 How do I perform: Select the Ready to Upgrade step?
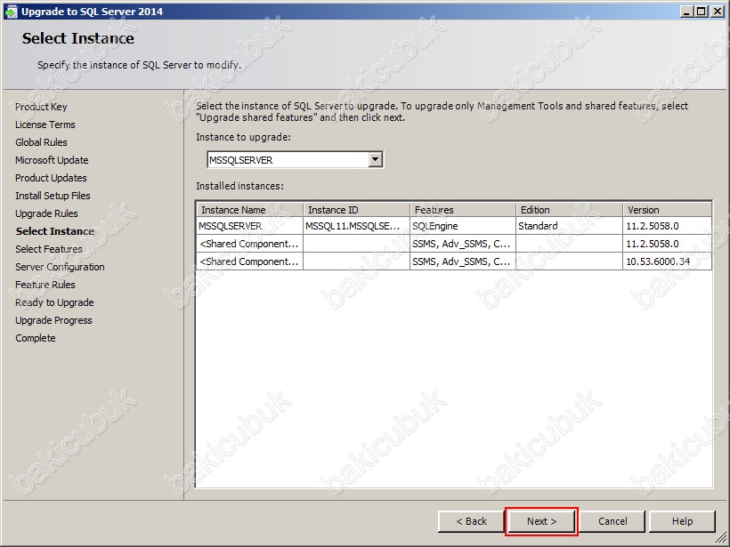click(54, 302)
